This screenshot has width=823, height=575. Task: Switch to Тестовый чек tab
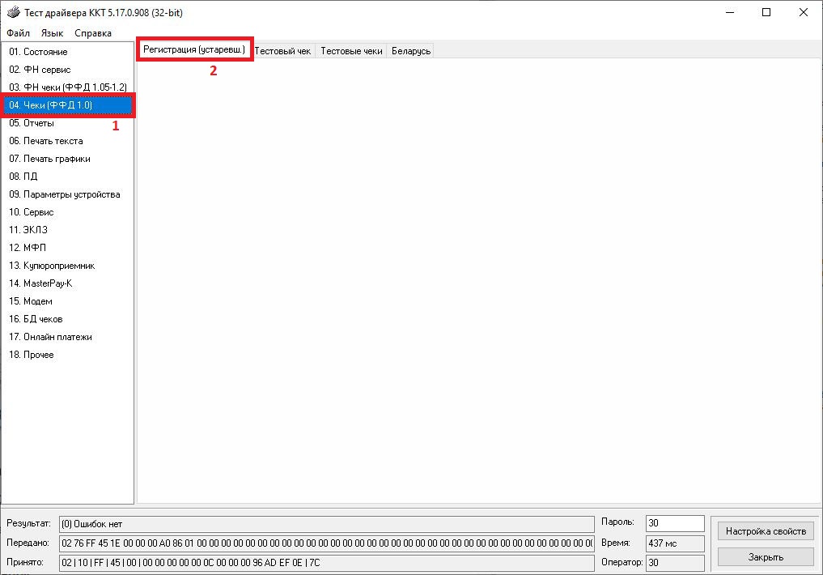[282, 51]
